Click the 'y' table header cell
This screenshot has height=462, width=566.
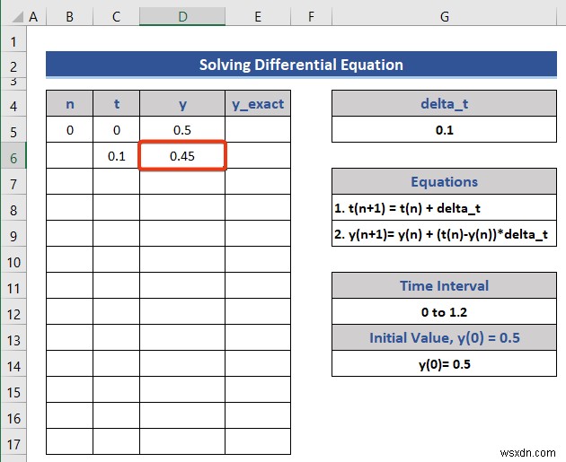(x=182, y=103)
